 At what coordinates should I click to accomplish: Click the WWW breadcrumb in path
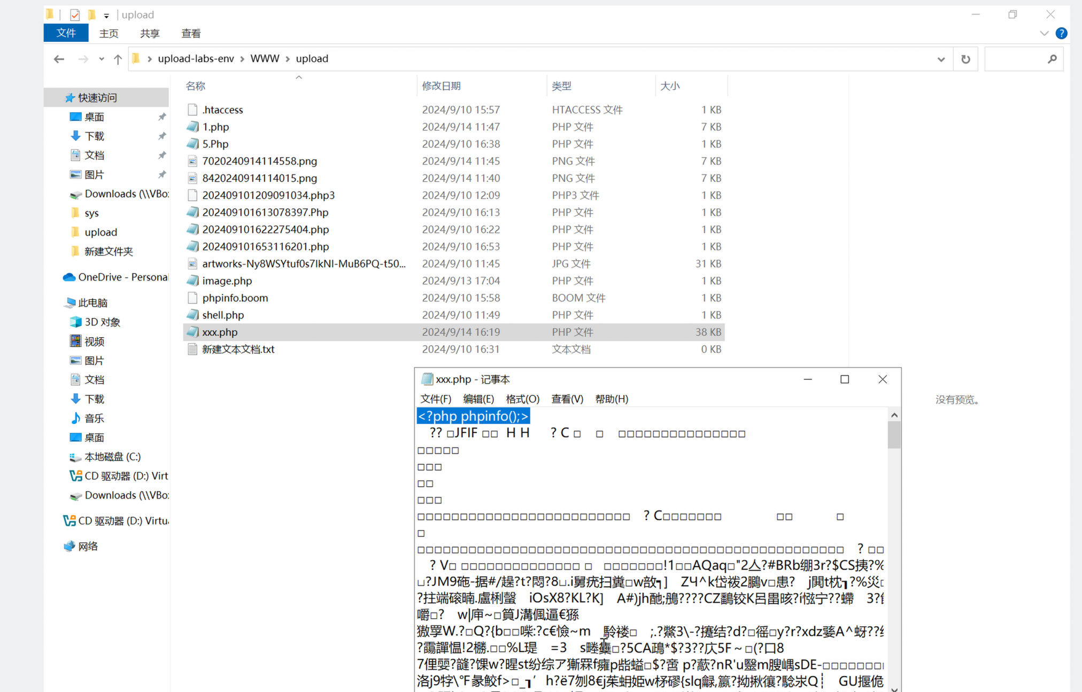click(x=265, y=59)
